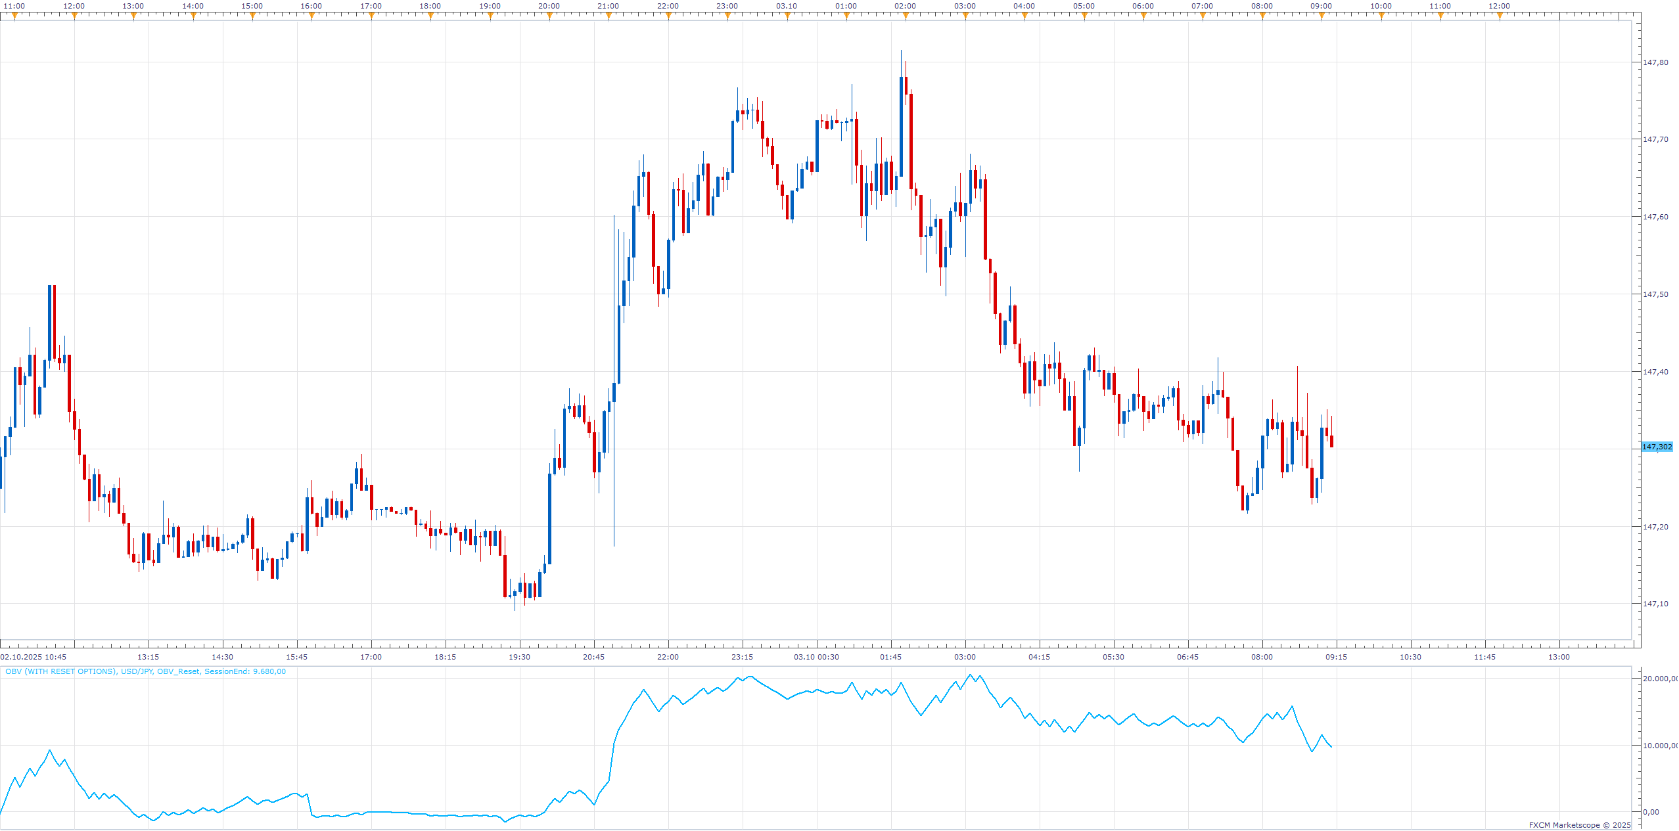Select the 18:15 time axis label
Viewport: 1679px width, 831px height.
point(446,657)
